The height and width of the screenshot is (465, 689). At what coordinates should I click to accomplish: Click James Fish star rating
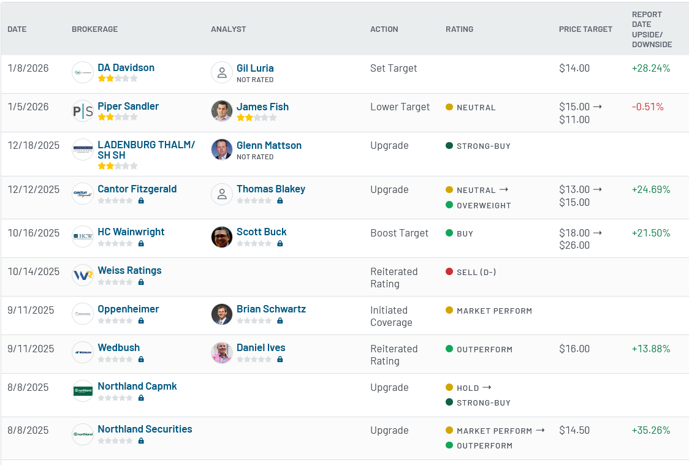257,118
